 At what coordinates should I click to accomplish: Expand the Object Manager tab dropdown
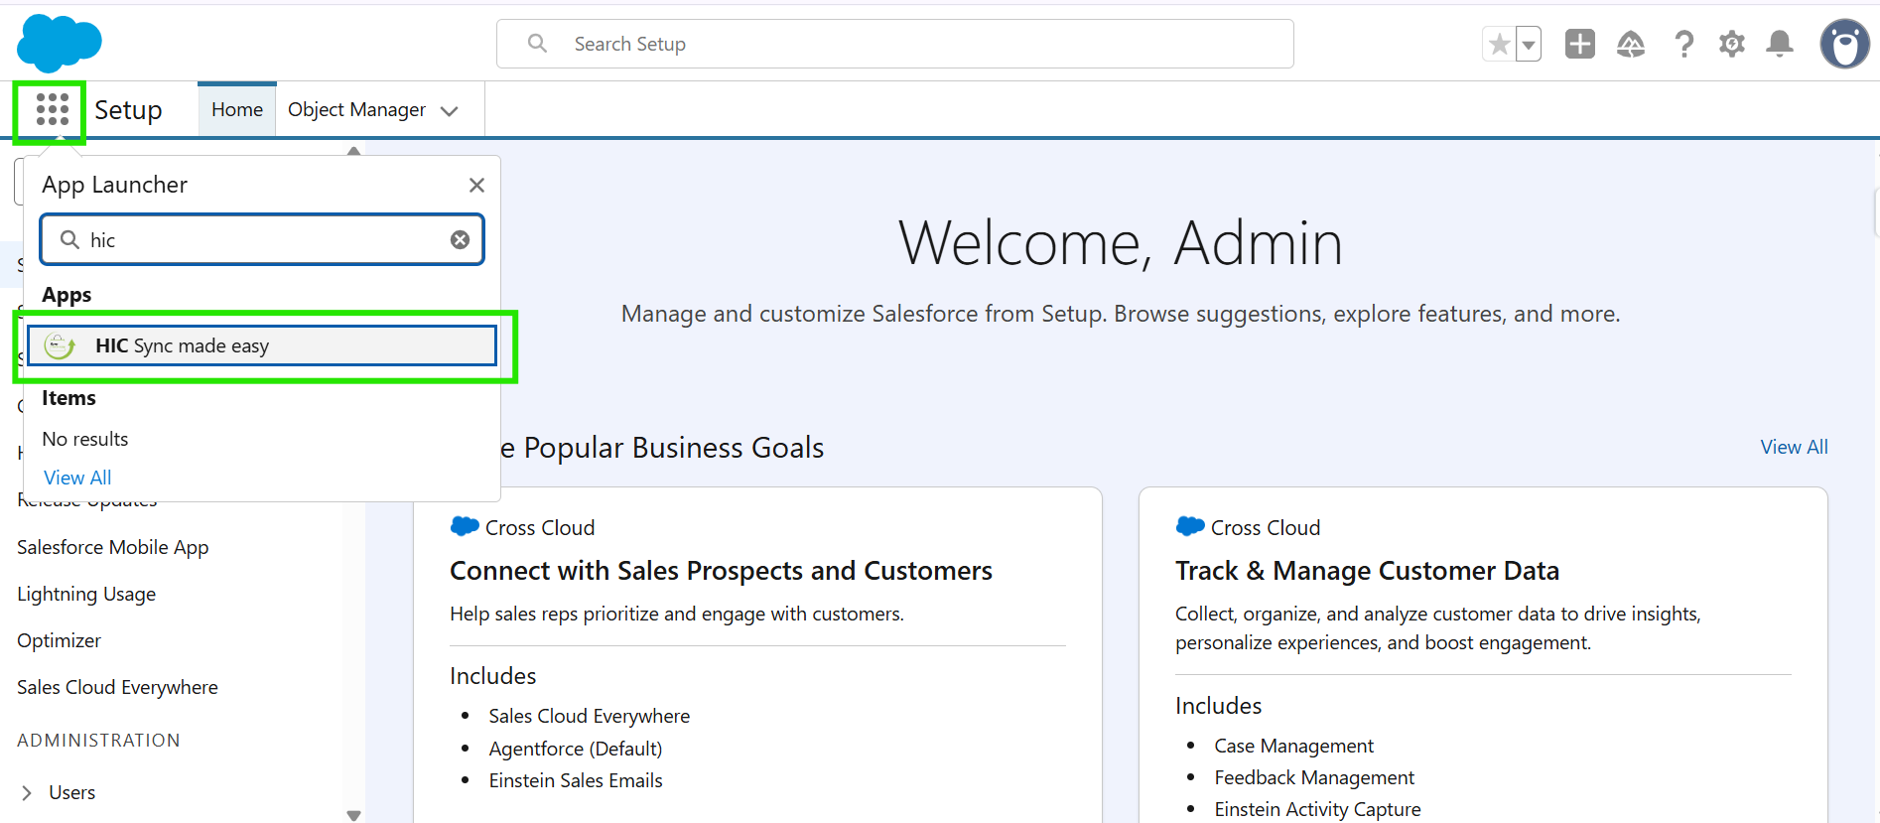pos(450,110)
